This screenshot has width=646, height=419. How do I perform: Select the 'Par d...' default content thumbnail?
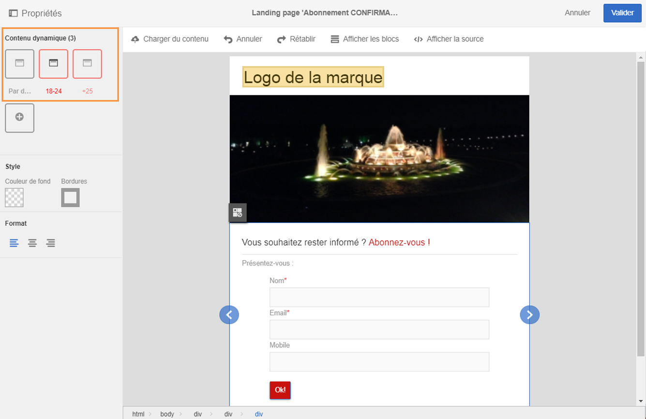pyautogui.click(x=20, y=64)
